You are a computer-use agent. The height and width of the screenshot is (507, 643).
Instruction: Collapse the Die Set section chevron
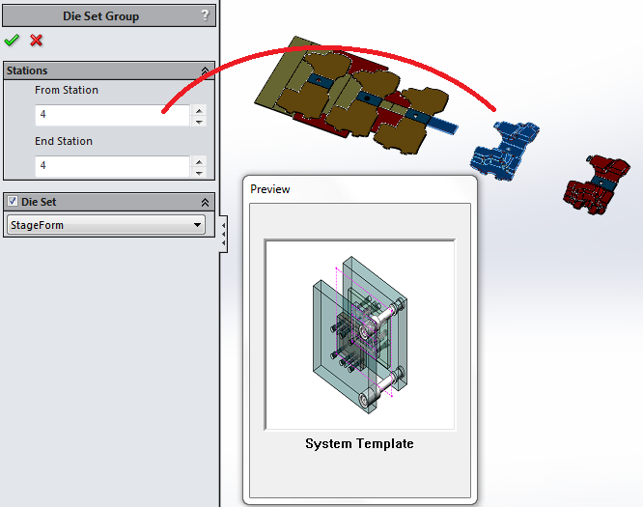pyautogui.click(x=205, y=202)
